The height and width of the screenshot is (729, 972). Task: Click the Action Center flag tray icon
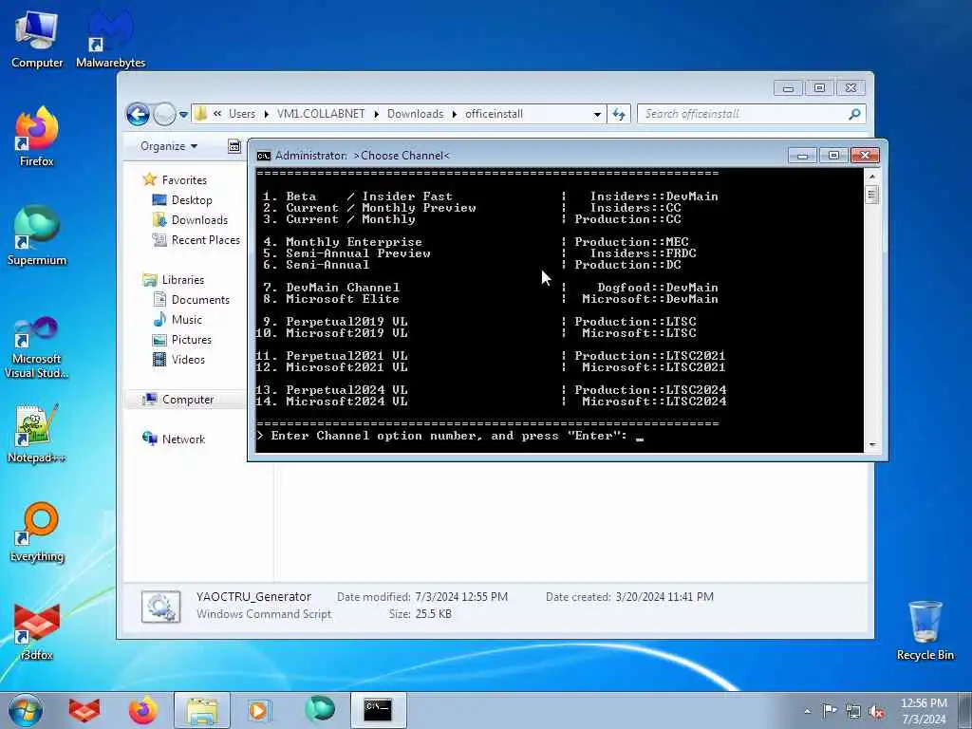coord(829,710)
